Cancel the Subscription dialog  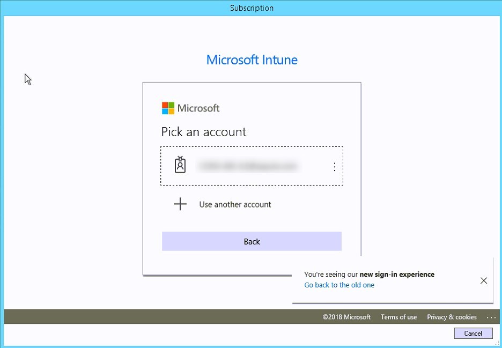click(473, 334)
